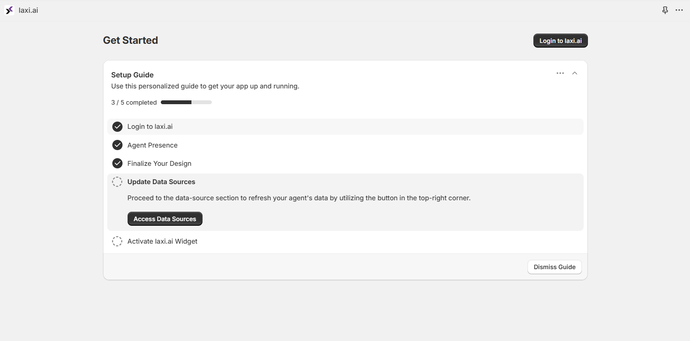Mark Activate laxi.ai Widget as complete
690x341 pixels.
[117, 241]
